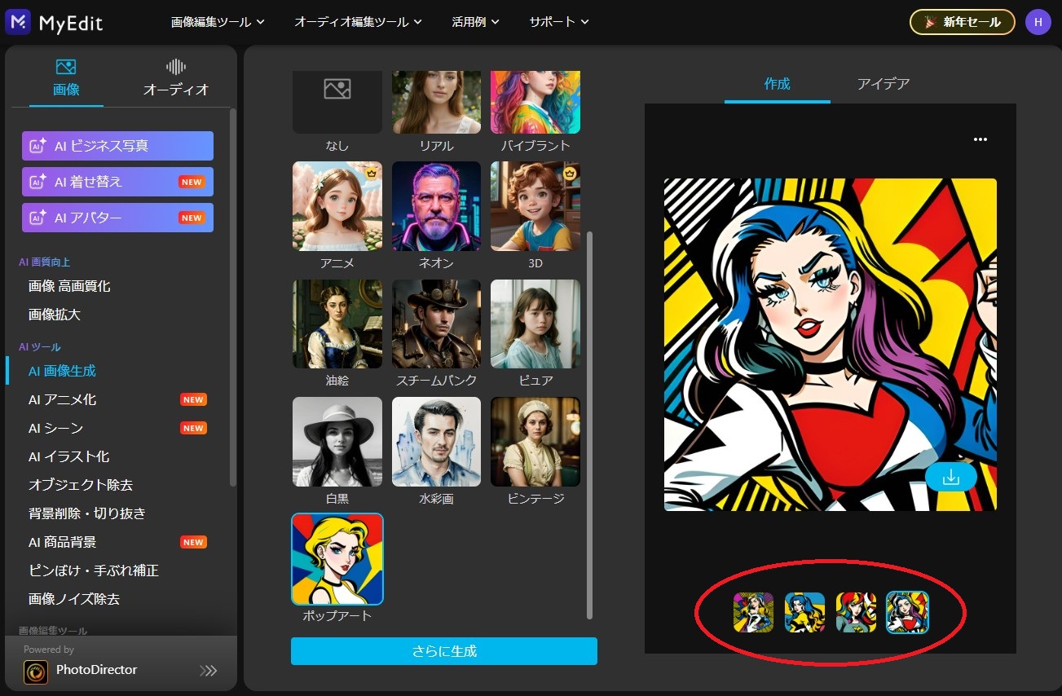Choose the なし no-style placeholder
The width and height of the screenshot is (1062, 696).
click(337, 102)
